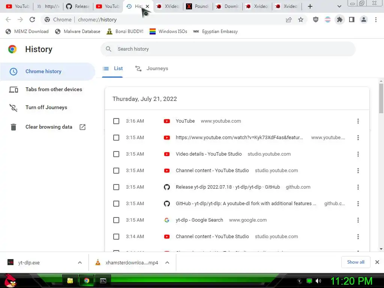Focus the Search history input field
384x288 pixels.
coord(228,49)
